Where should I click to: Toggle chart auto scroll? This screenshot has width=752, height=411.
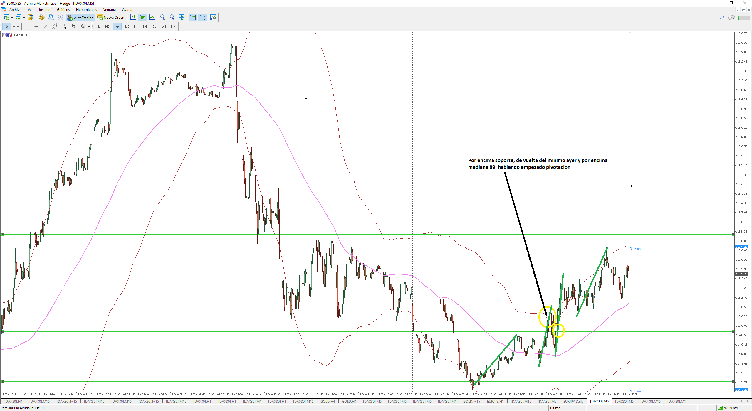[193, 18]
